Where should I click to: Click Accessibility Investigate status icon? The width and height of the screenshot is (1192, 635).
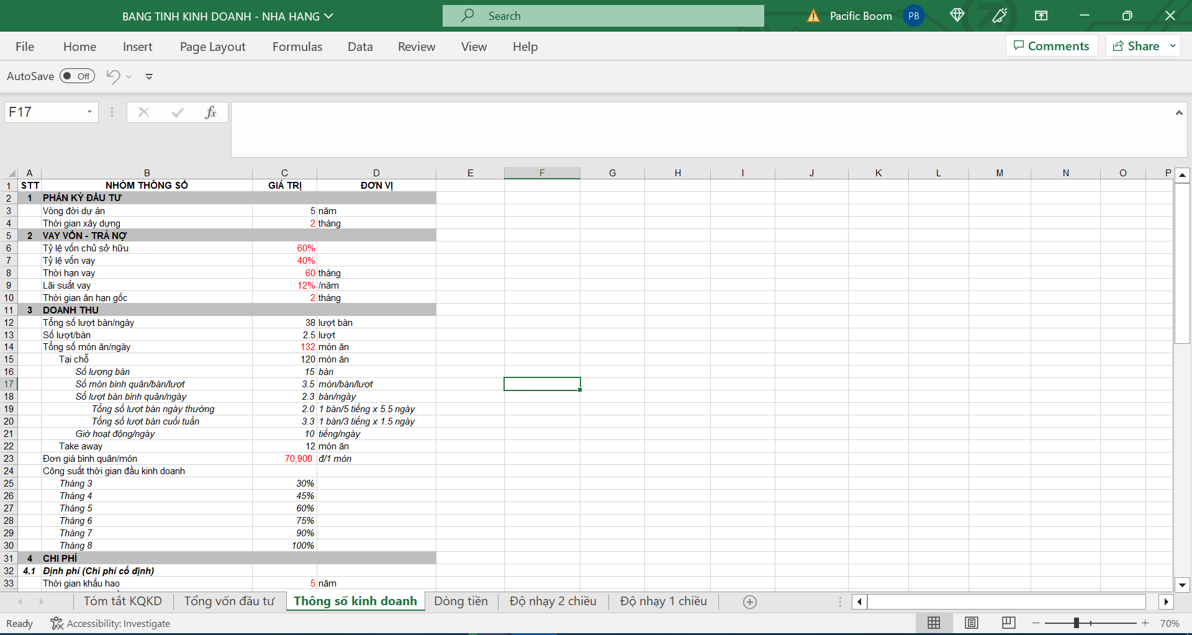(x=56, y=623)
